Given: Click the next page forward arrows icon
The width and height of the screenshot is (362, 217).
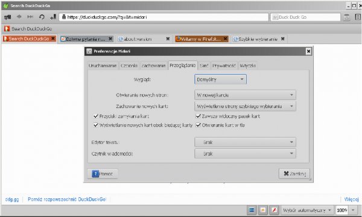Looking at the screenshot, I should tap(30, 17).
